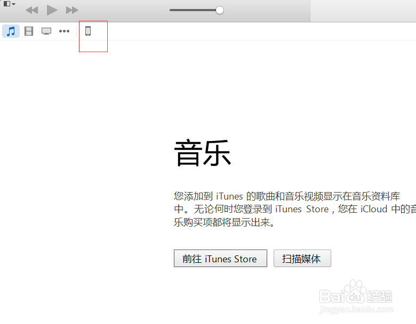The image size is (416, 324).
Task: Click the 前往 iTunes Store button
Action: 220,259
